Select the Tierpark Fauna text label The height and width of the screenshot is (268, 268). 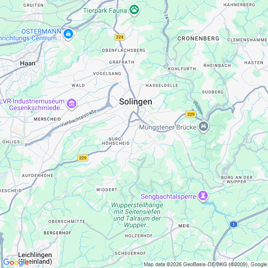tap(105, 10)
